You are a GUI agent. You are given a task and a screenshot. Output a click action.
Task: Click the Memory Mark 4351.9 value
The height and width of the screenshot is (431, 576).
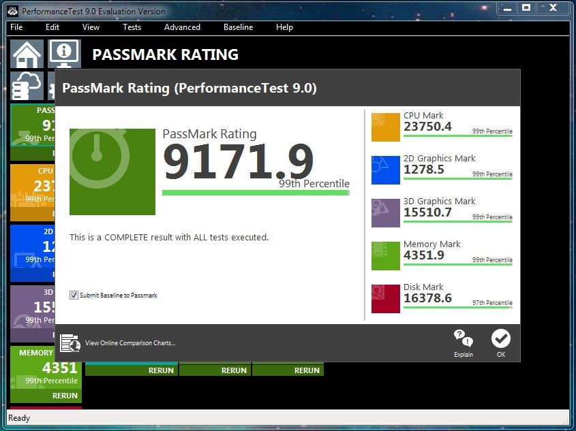424,255
